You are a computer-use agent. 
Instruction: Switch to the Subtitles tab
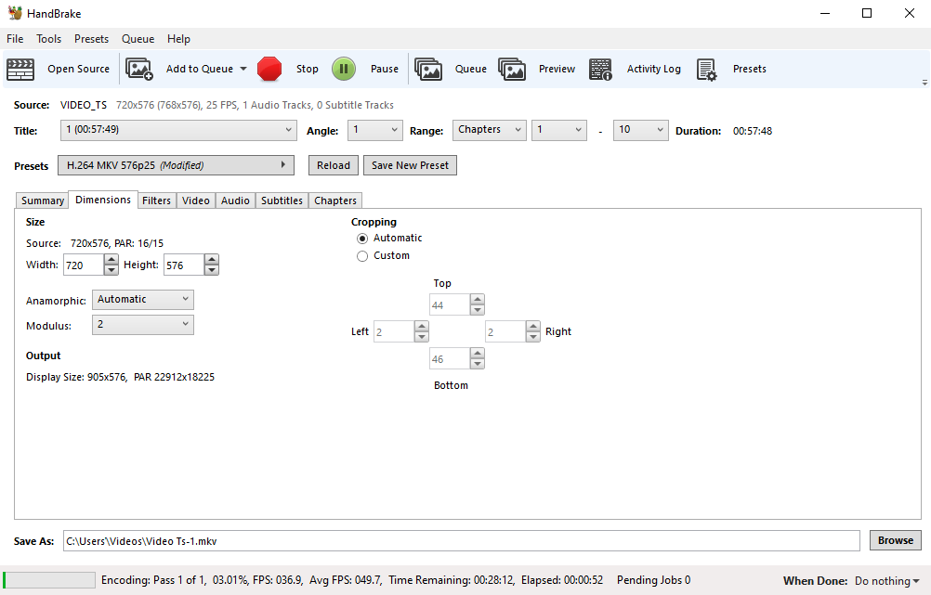[x=282, y=200]
